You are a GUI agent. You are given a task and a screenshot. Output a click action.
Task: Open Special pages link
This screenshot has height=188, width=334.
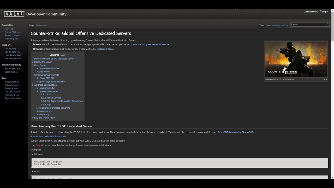tap(11, 89)
